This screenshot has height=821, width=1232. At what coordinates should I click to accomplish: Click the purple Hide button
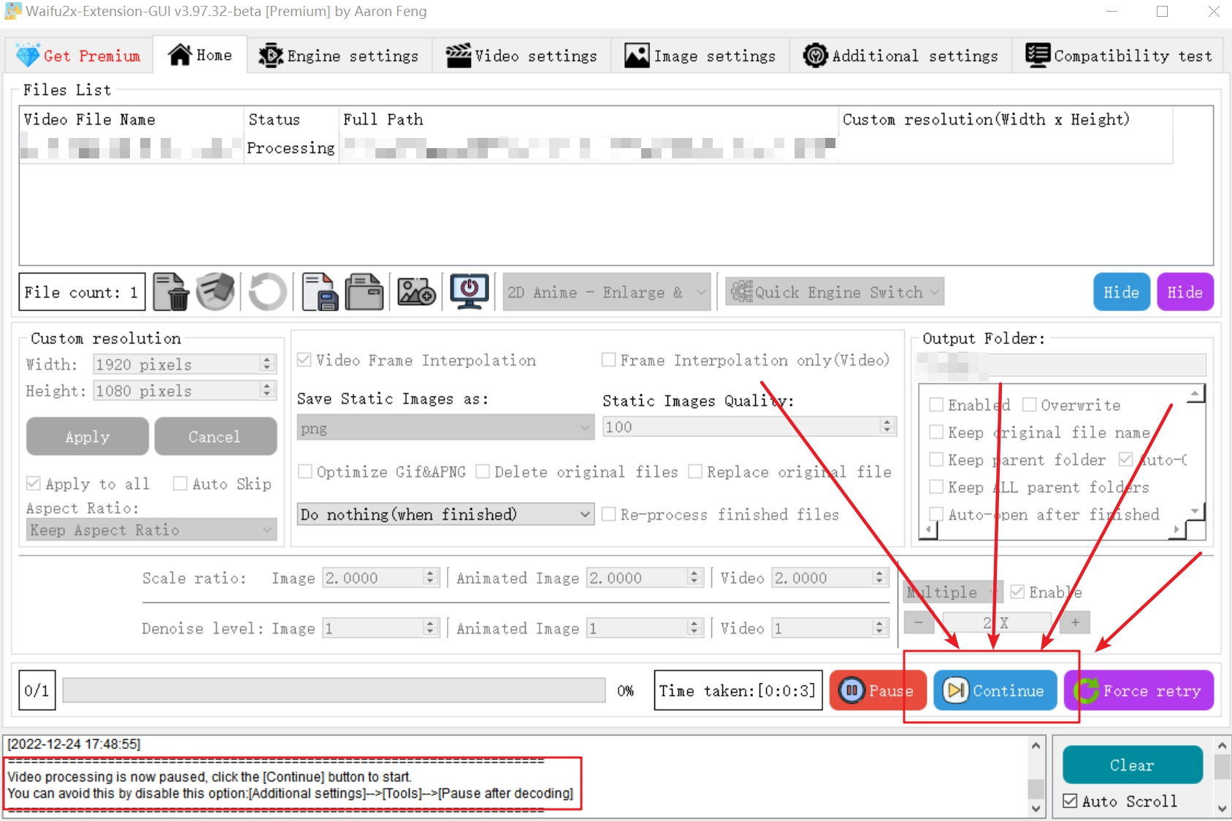1185,292
